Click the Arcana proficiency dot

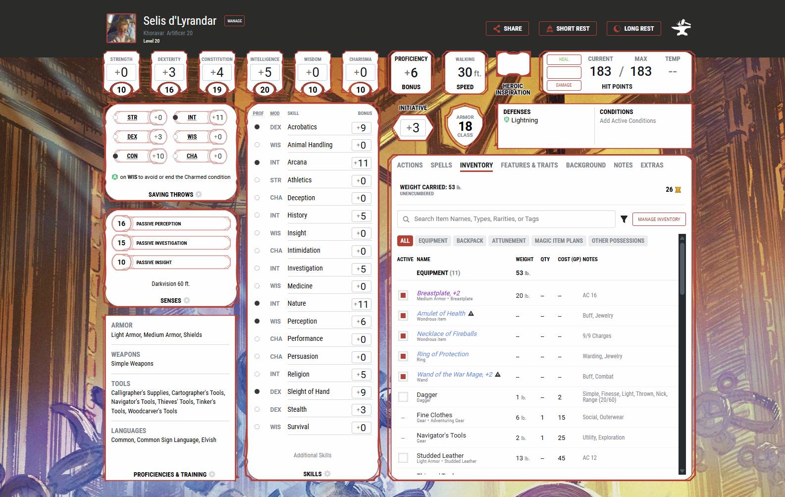257,162
